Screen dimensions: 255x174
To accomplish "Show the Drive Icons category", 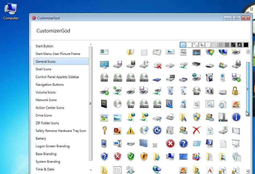I will coord(44,115).
